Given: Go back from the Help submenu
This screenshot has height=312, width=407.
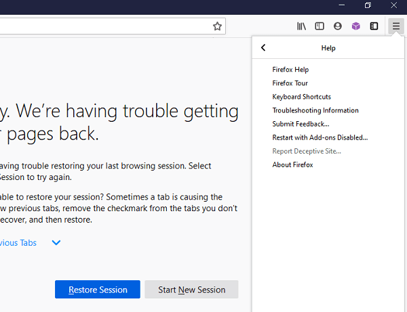Looking at the screenshot, I should click(263, 47).
